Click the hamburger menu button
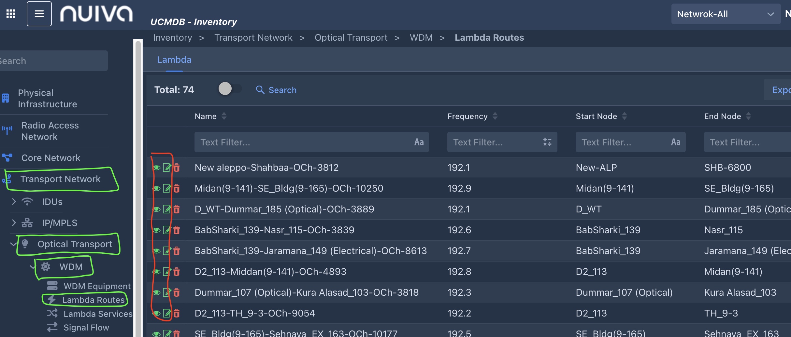 tap(39, 14)
